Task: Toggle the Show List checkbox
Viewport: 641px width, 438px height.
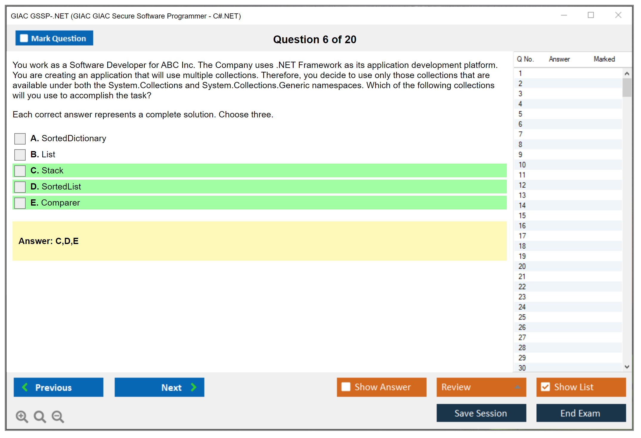Action: click(545, 387)
